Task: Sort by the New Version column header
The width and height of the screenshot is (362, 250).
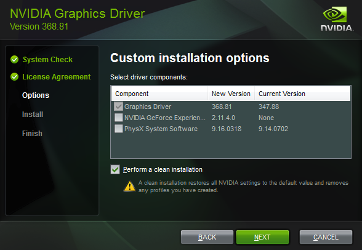Action: [x=231, y=94]
